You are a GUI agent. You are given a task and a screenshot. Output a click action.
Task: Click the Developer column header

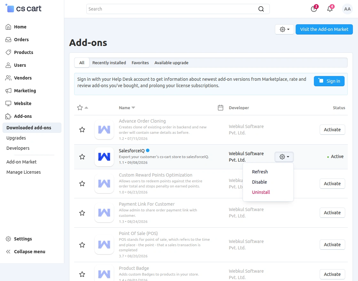coord(239,108)
